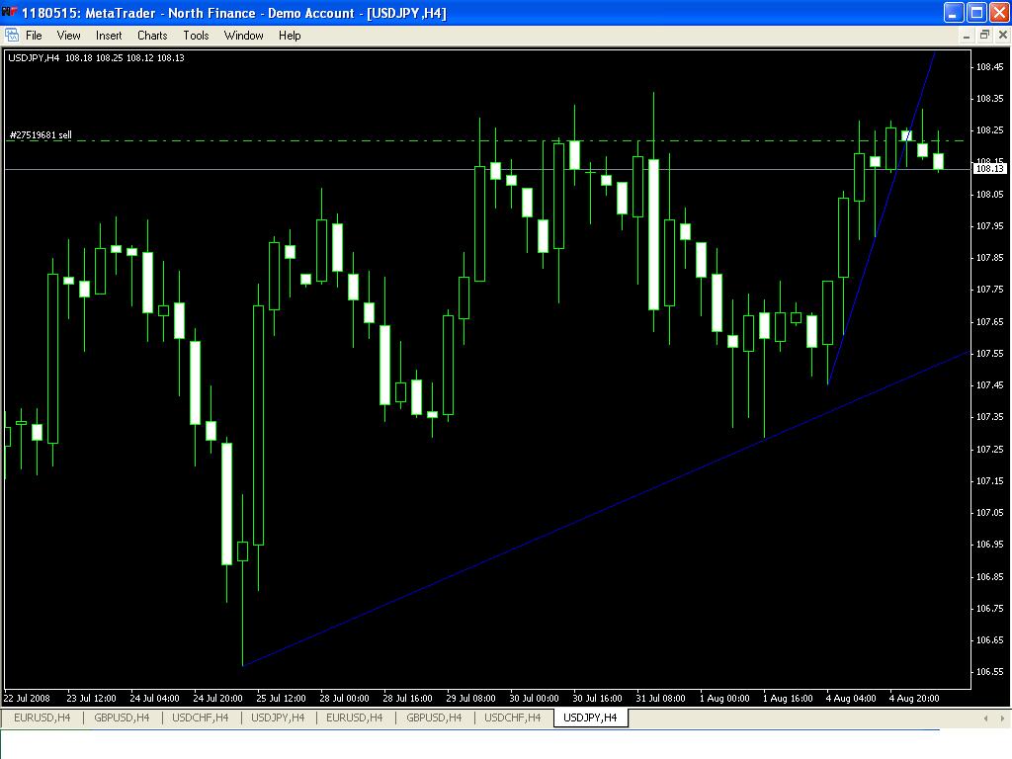Switch to the leftmost GBPUSD,H4 chart tab

click(122, 717)
